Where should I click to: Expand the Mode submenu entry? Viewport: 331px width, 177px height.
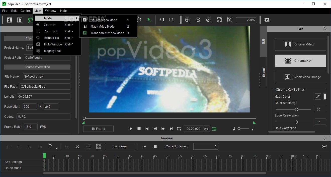point(57,18)
